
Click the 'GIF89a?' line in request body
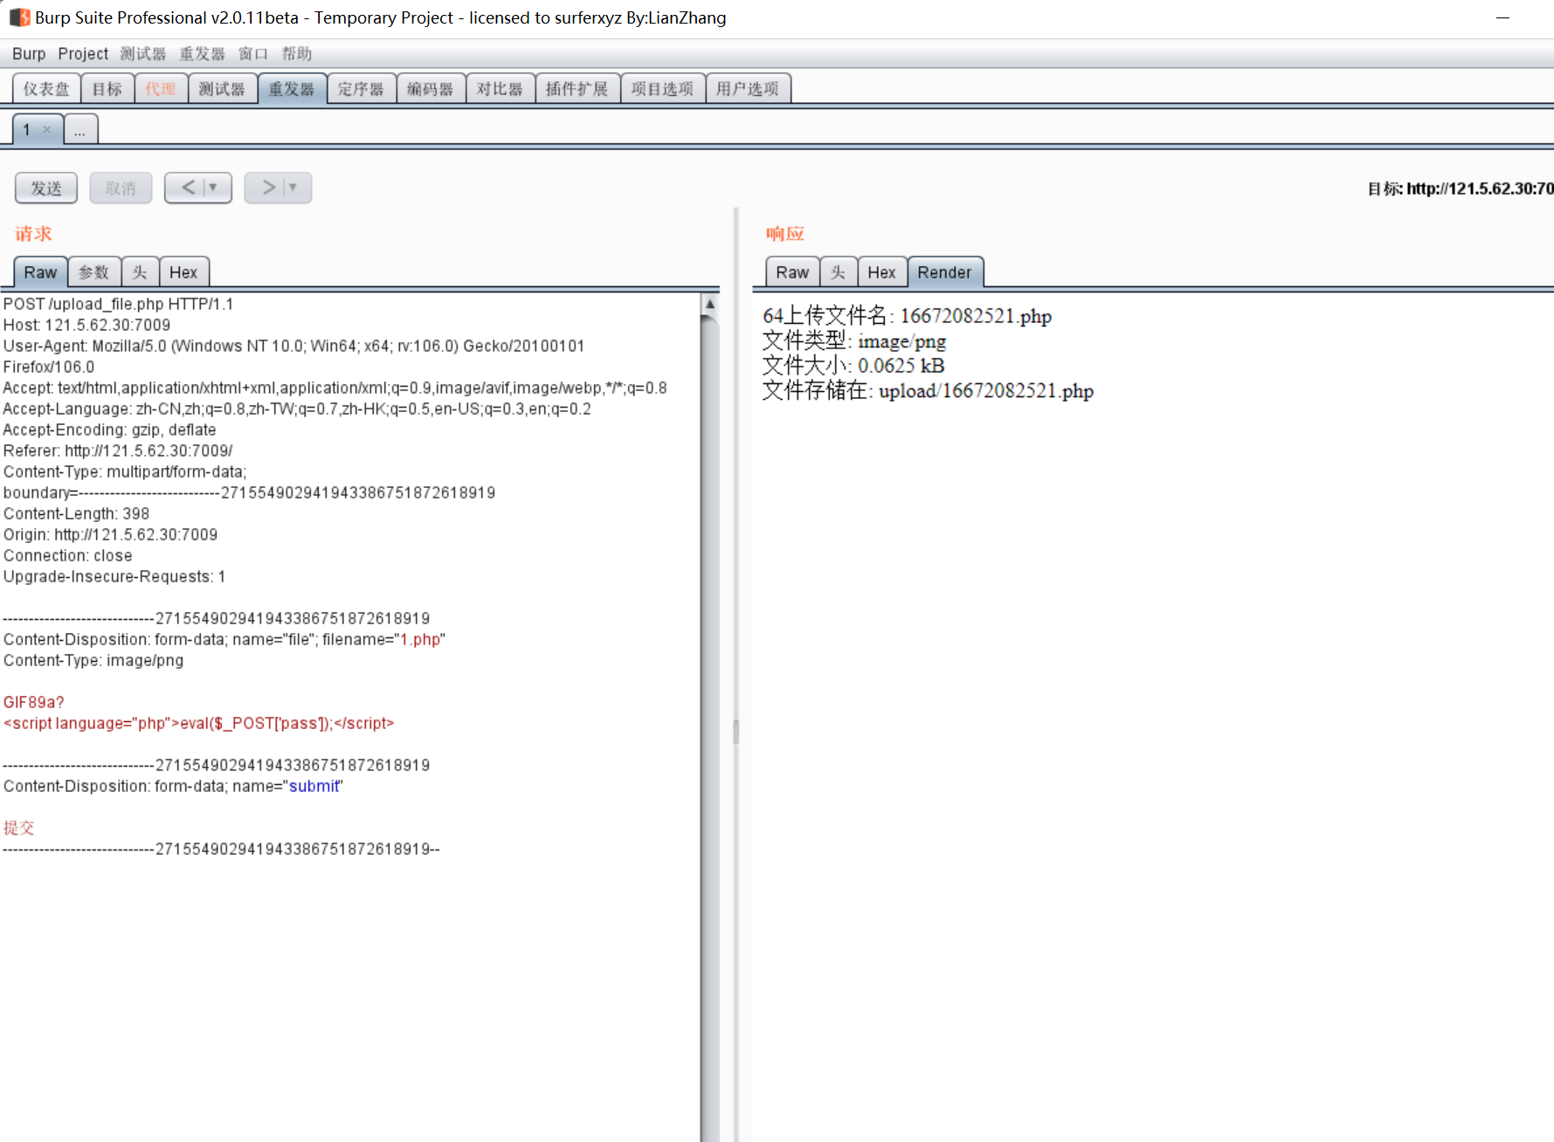coord(34,703)
